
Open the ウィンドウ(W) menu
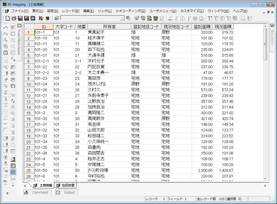click(218, 11)
